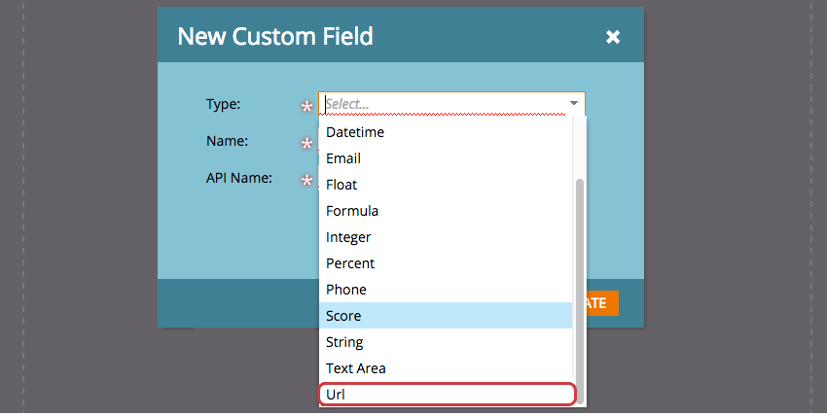Select Percent from the list

[x=350, y=263]
